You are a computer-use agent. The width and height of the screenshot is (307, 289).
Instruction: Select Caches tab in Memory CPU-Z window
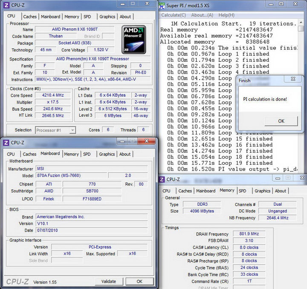click(x=185, y=191)
